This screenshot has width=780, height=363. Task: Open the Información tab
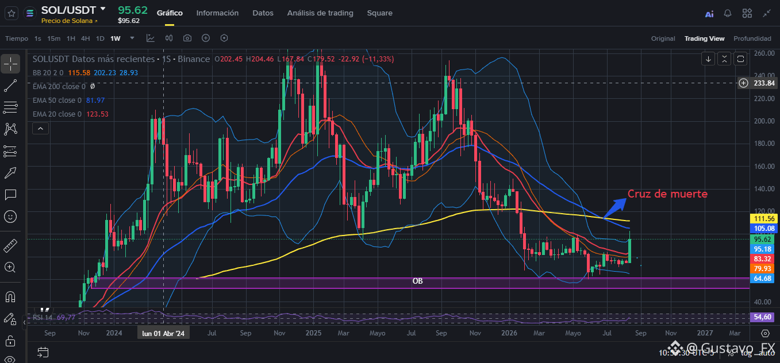point(217,13)
